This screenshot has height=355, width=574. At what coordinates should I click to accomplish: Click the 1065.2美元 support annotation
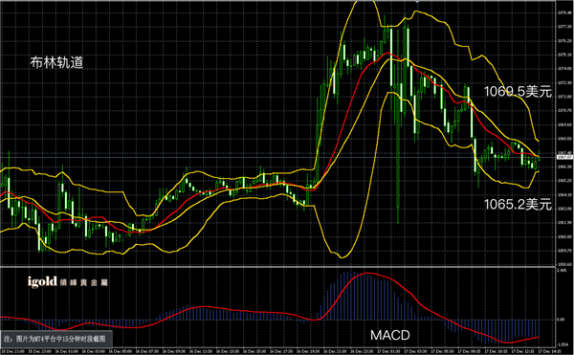tap(518, 204)
